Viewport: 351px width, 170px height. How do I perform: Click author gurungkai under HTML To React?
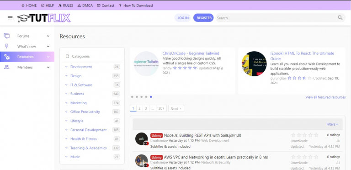coord(278,78)
